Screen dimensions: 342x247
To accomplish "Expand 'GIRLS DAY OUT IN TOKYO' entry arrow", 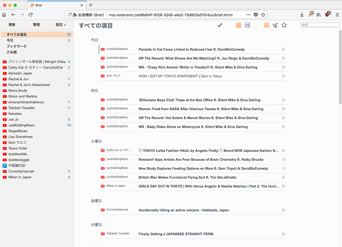I will [284, 186].
